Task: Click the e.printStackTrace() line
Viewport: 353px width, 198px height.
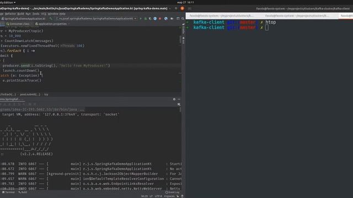Action: click(x=22, y=80)
